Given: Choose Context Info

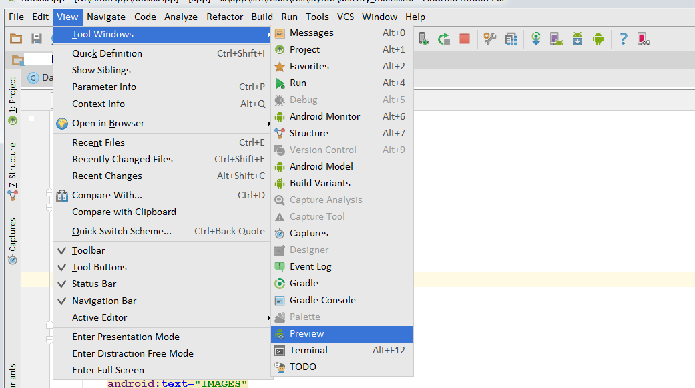Looking at the screenshot, I should [162, 104].
